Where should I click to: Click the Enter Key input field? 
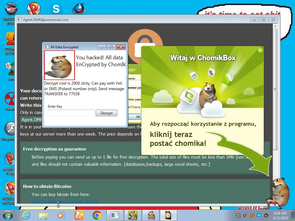[x=71, y=113]
